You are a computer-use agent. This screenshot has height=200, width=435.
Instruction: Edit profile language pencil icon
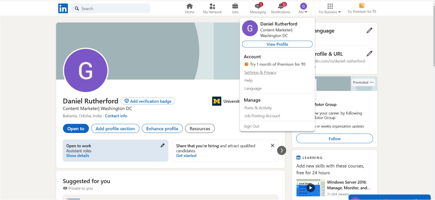(x=369, y=31)
